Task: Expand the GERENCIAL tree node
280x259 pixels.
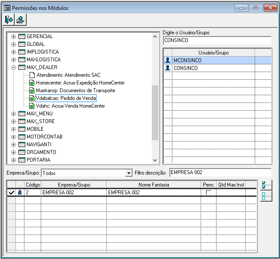Action: click(13, 36)
